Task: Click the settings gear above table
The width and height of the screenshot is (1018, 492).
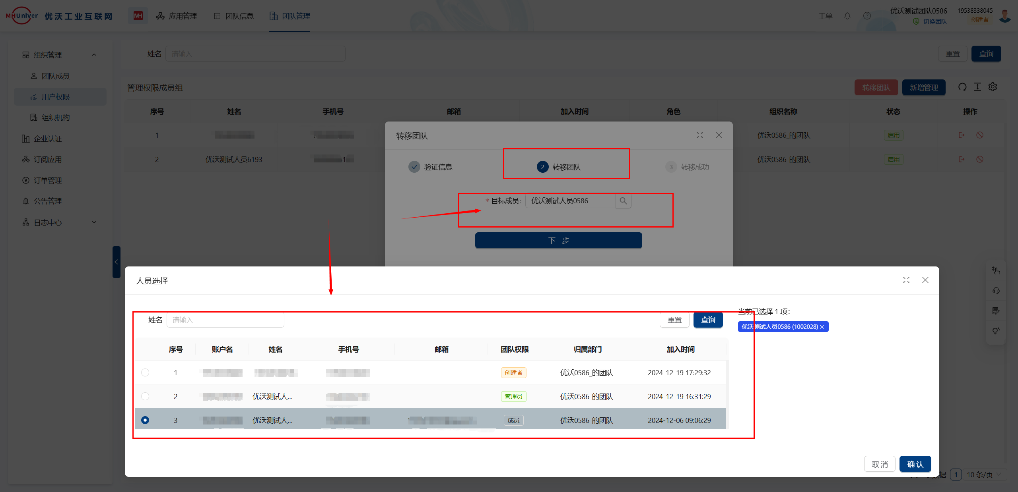Action: coord(993,87)
